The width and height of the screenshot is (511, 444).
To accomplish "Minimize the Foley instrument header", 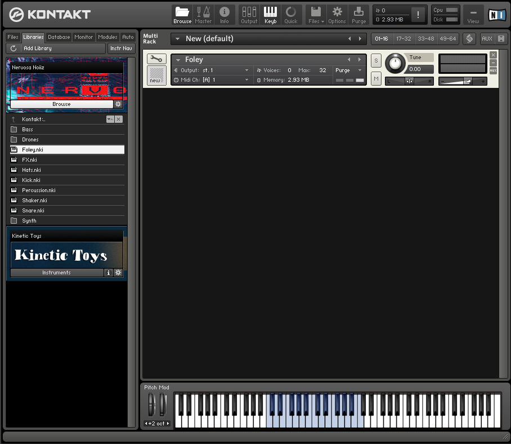I will pyautogui.click(x=493, y=63).
